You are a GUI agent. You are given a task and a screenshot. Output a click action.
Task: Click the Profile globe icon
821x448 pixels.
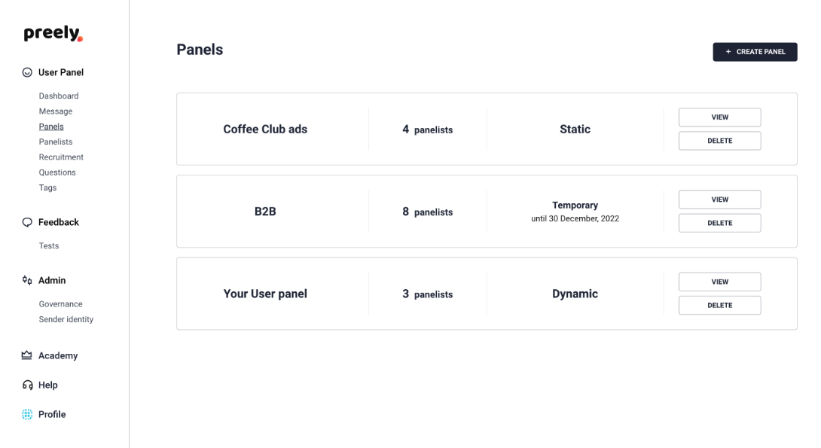[27, 415]
